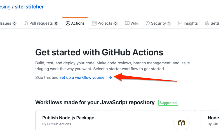Click the Pull requests branch icon

pyautogui.click(x=26, y=23)
